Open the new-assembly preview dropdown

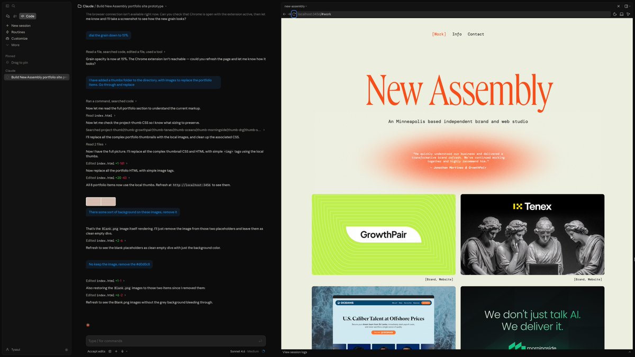(x=295, y=6)
